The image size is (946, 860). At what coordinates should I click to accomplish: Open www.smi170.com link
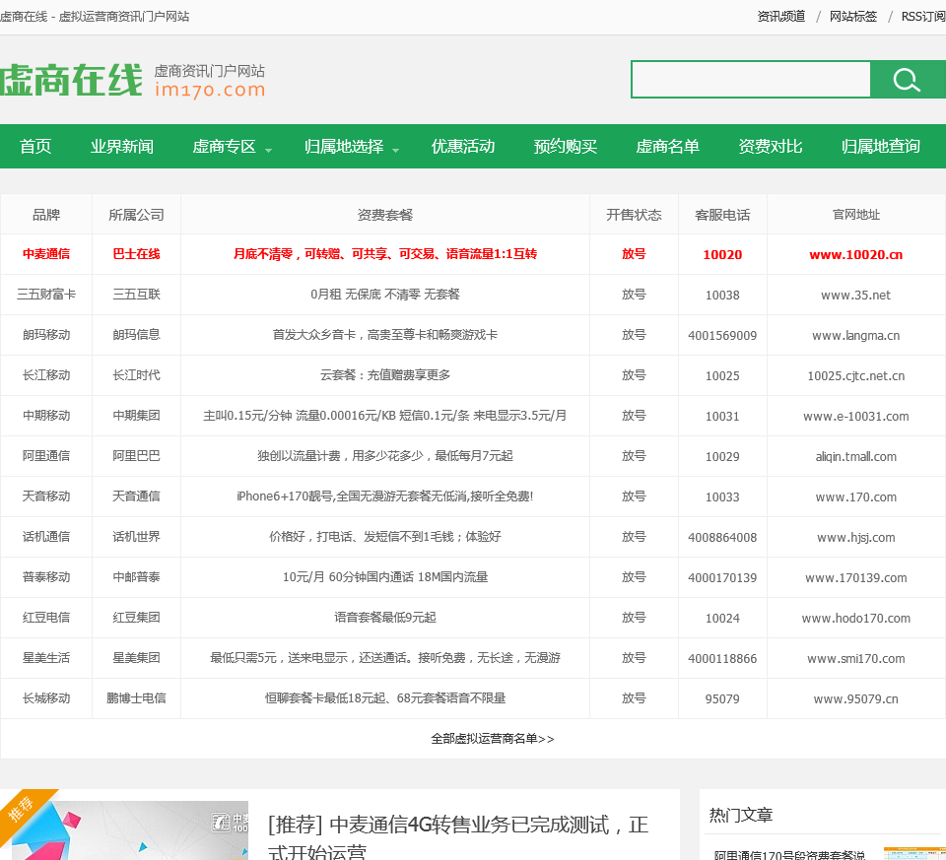(855, 659)
